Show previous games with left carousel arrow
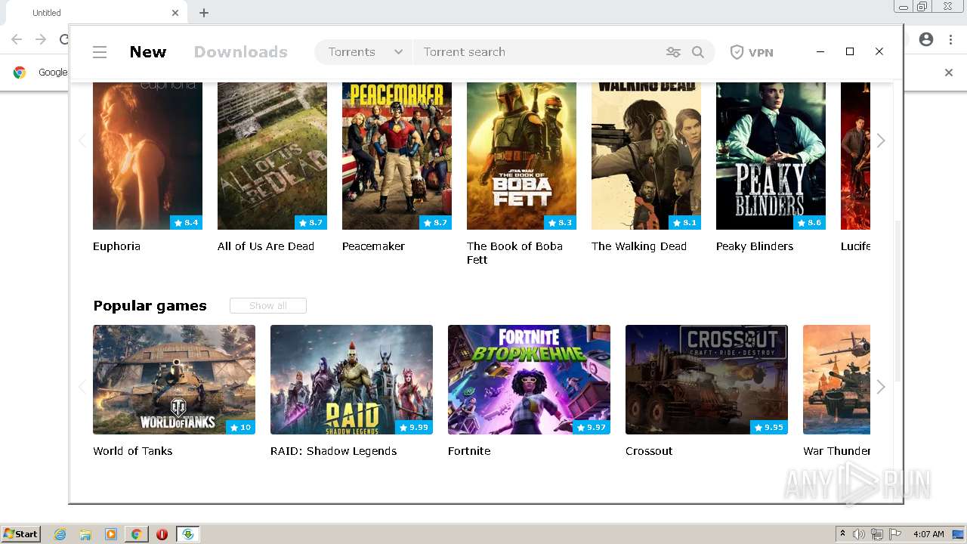 point(82,387)
